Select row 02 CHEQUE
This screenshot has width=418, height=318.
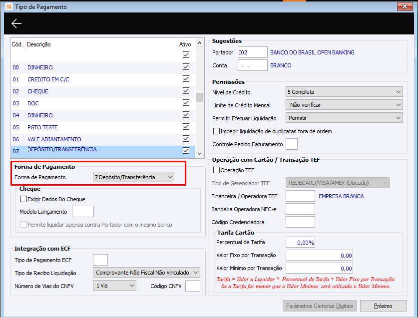click(103, 91)
